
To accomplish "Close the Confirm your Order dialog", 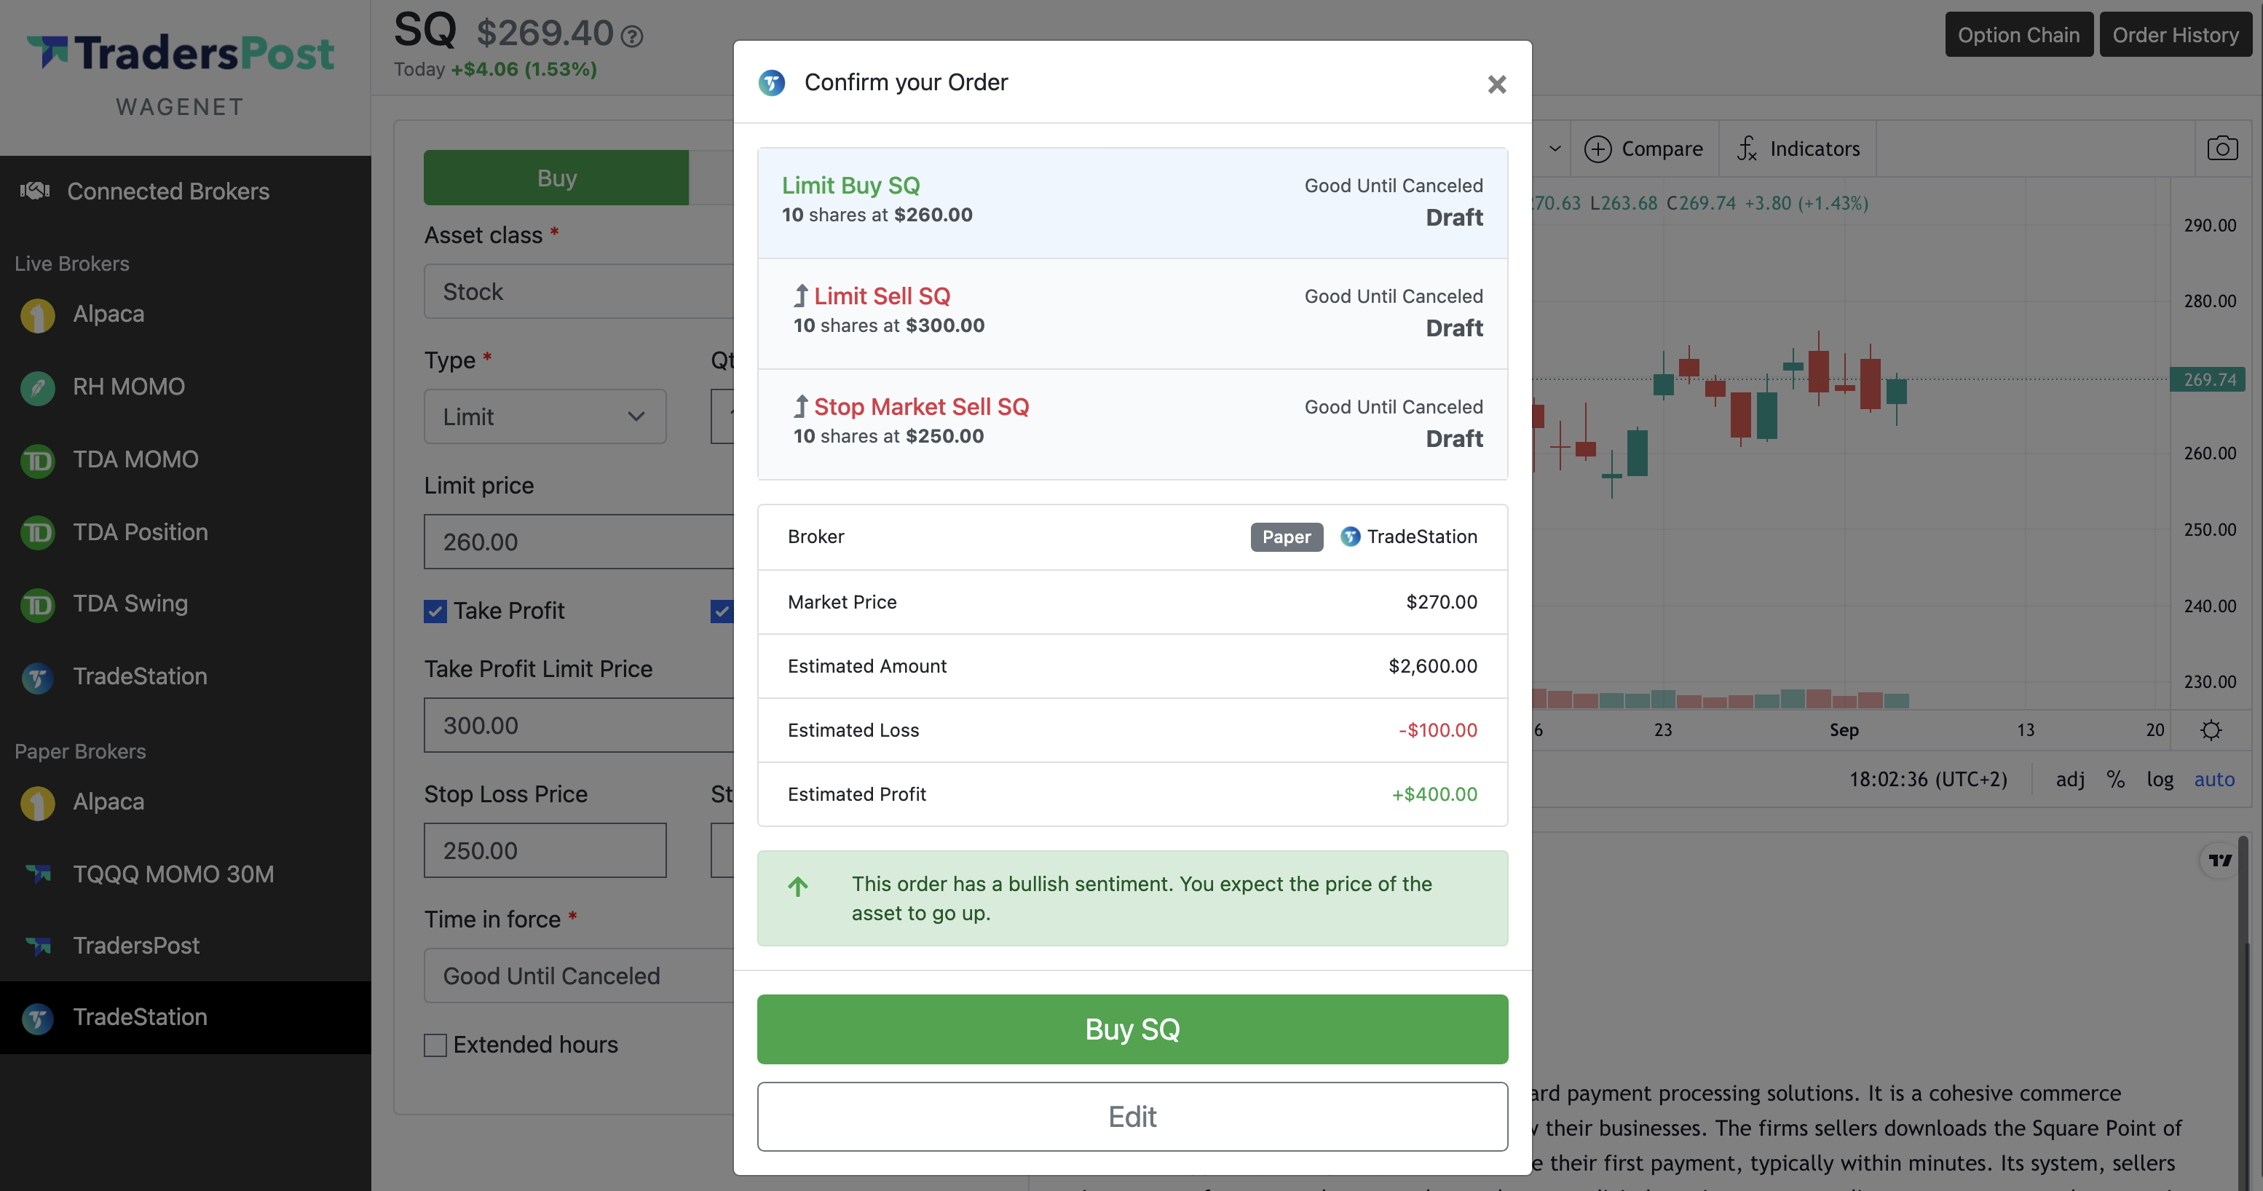I will point(1497,84).
